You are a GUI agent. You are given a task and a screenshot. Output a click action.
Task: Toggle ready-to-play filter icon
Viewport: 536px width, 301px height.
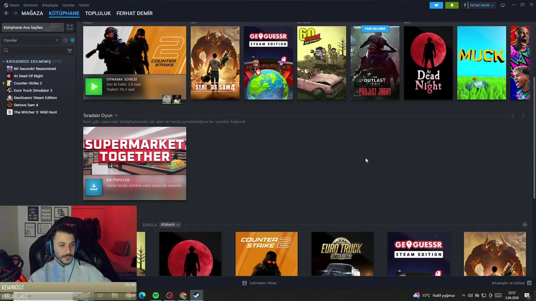pos(72,40)
